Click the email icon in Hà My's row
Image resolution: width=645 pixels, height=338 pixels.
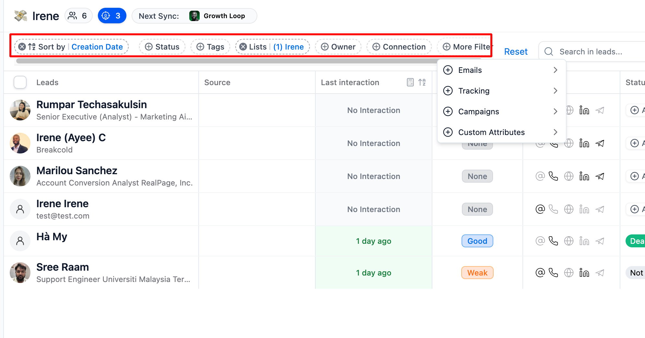pyautogui.click(x=540, y=241)
